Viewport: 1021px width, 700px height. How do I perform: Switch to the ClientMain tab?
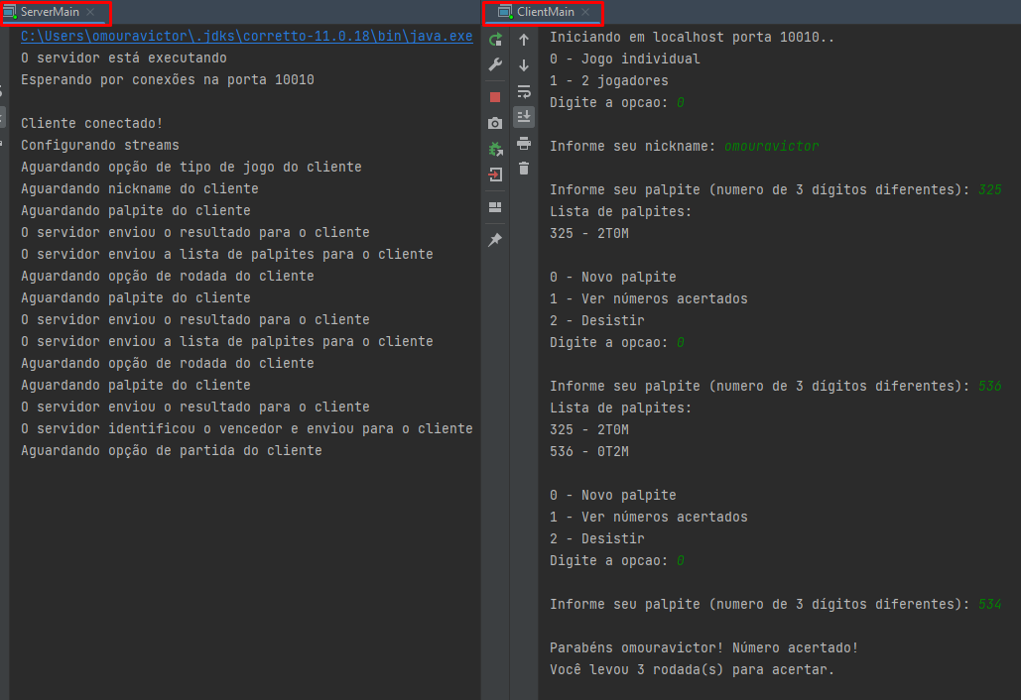[545, 12]
